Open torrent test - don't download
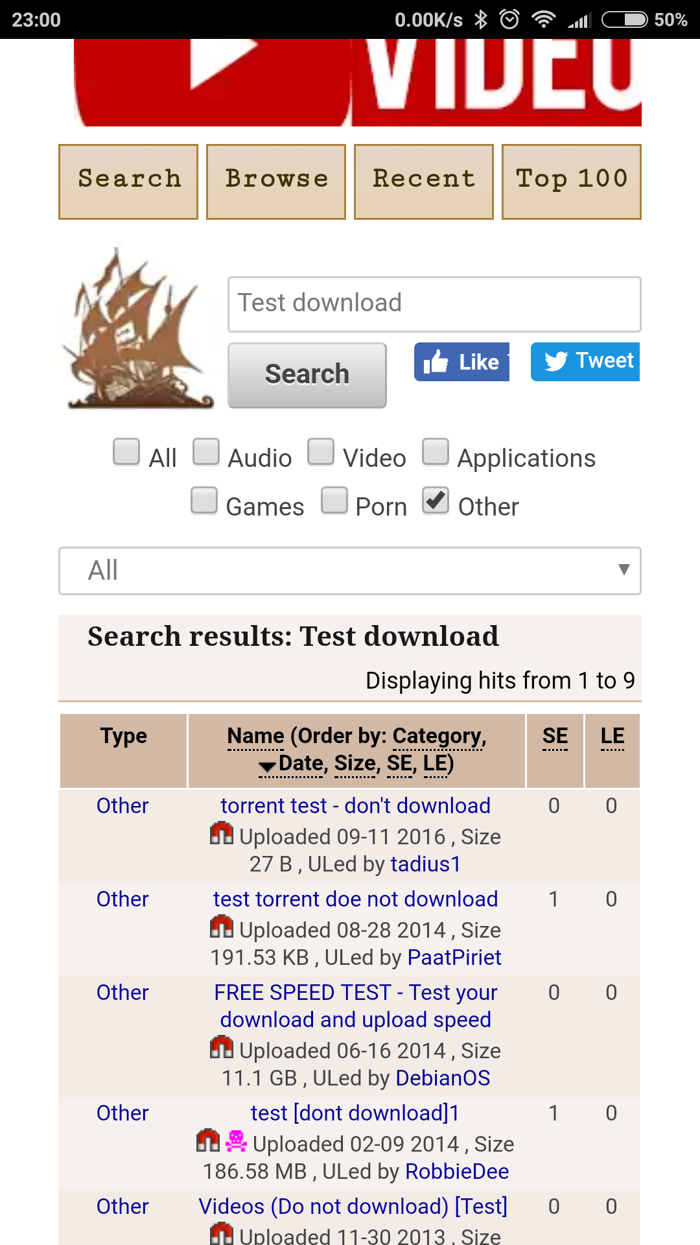700x1245 pixels. point(356,806)
